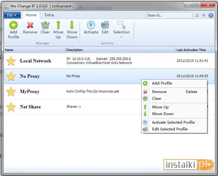218x176 pixels.
Task: Click the Activate play icon in ribbon
Action: coord(91,25)
